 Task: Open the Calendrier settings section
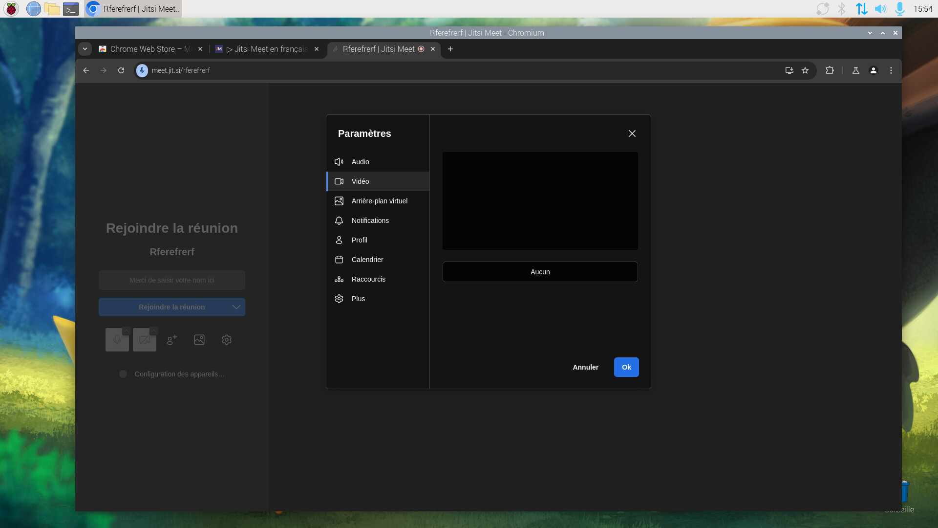(x=378, y=260)
